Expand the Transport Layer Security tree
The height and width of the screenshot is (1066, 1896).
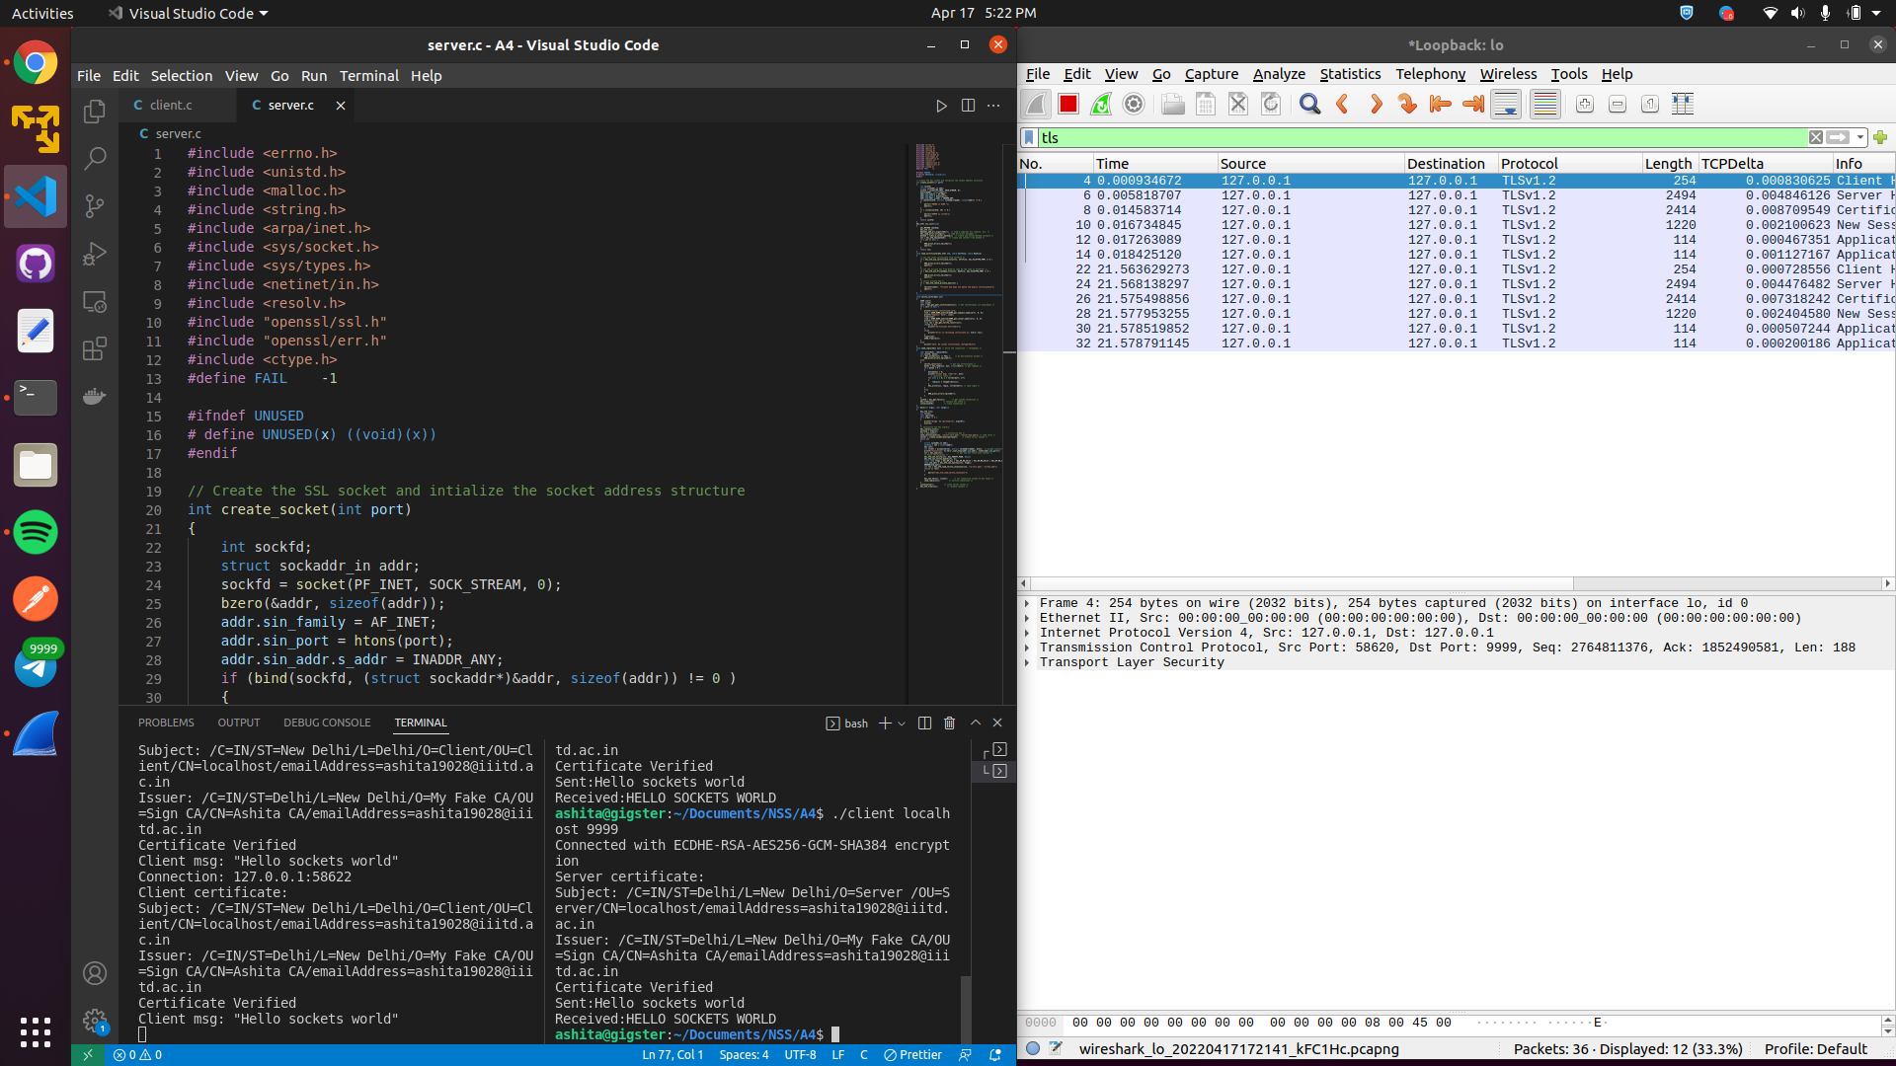[1027, 662]
